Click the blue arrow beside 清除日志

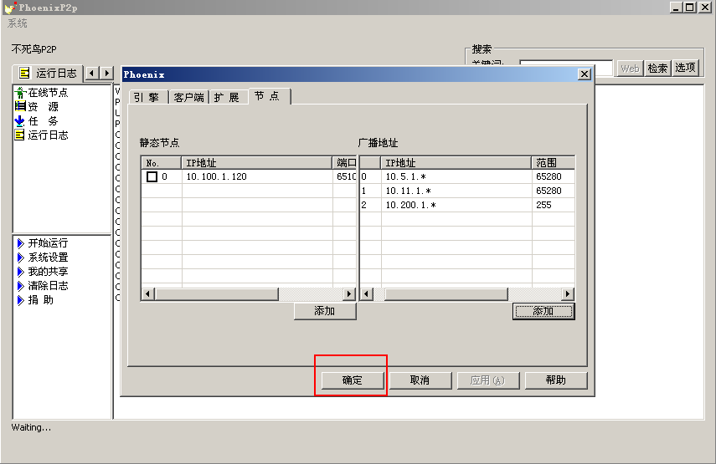click(x=21, y=286)
